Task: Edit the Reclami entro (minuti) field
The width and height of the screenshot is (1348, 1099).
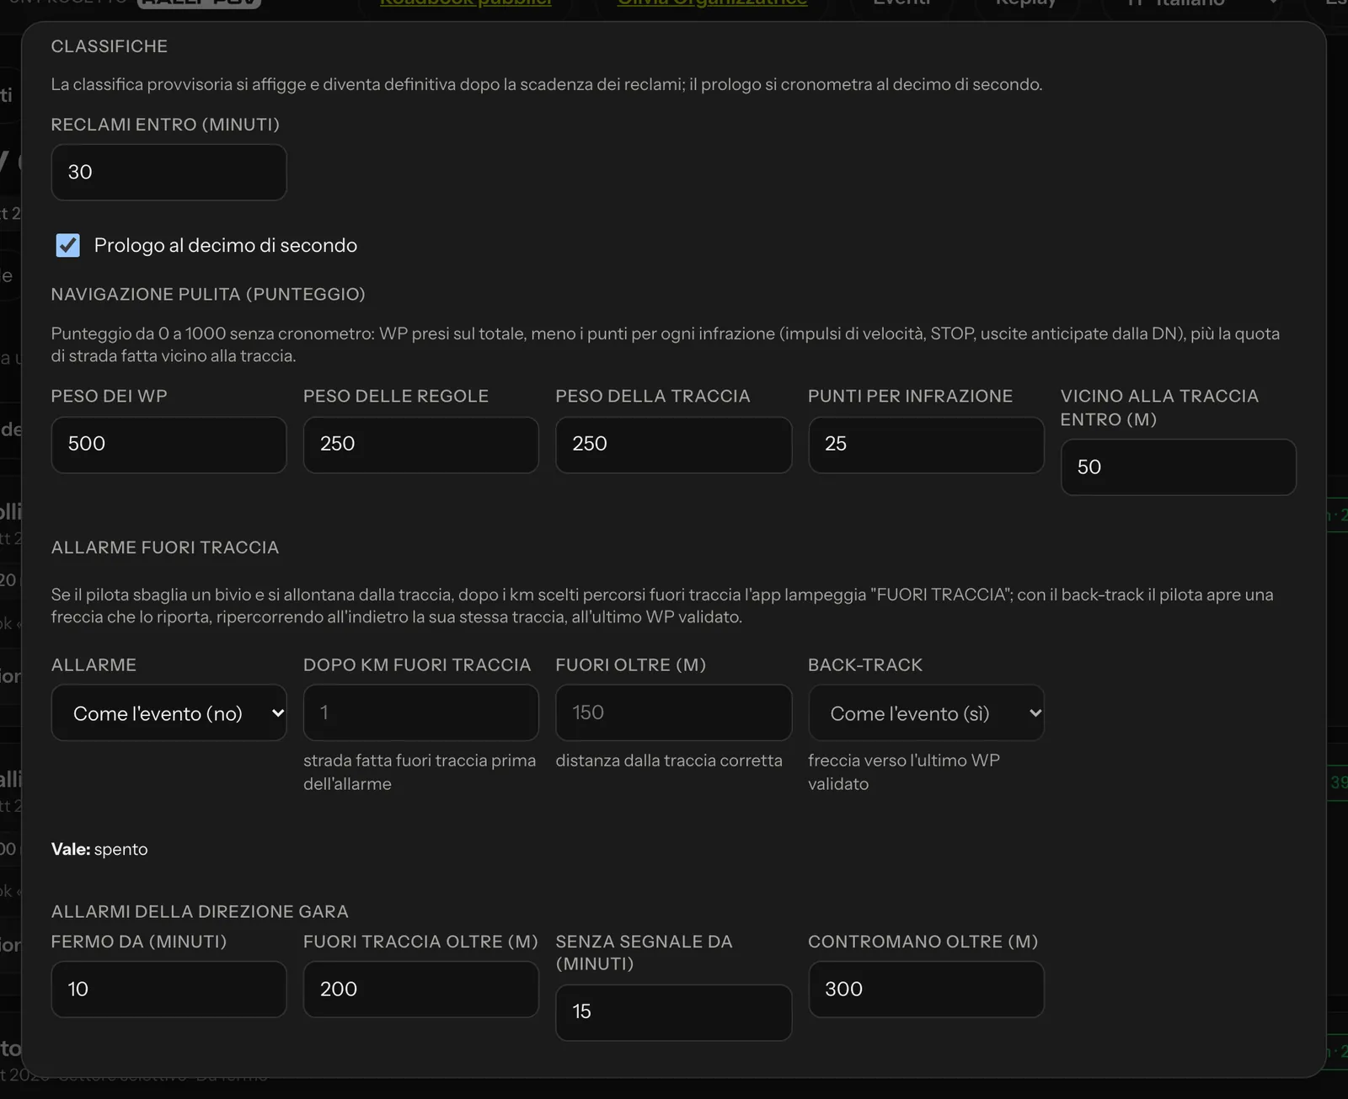Action: 168,172
